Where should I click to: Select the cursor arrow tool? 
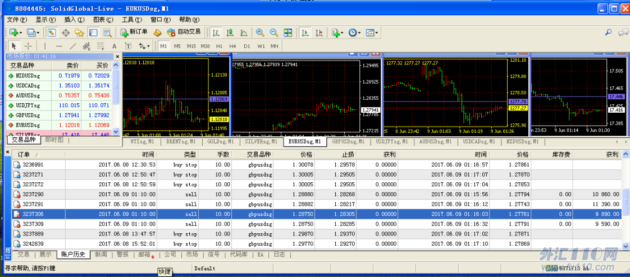click(13, 46)
